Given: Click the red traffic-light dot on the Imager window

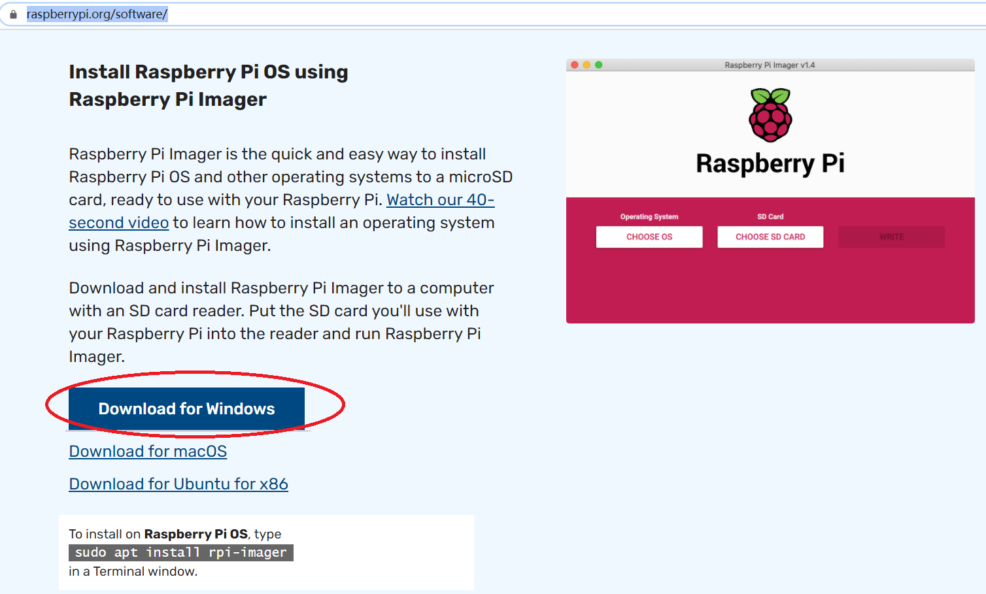Looking at the screenshot, I should tap(573, 65).
